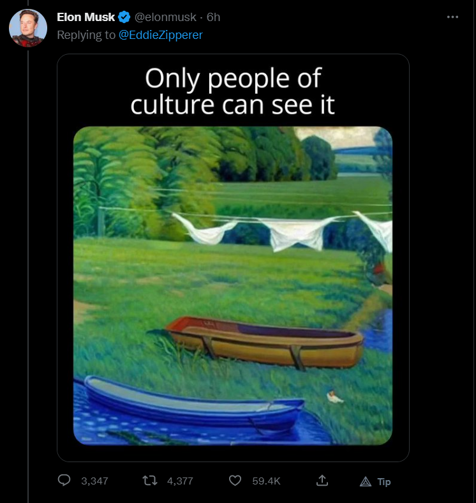The height and width of the screenshot is (503, 476).
Task: Click the @elonmusk handle
Action: coord(166,17)
